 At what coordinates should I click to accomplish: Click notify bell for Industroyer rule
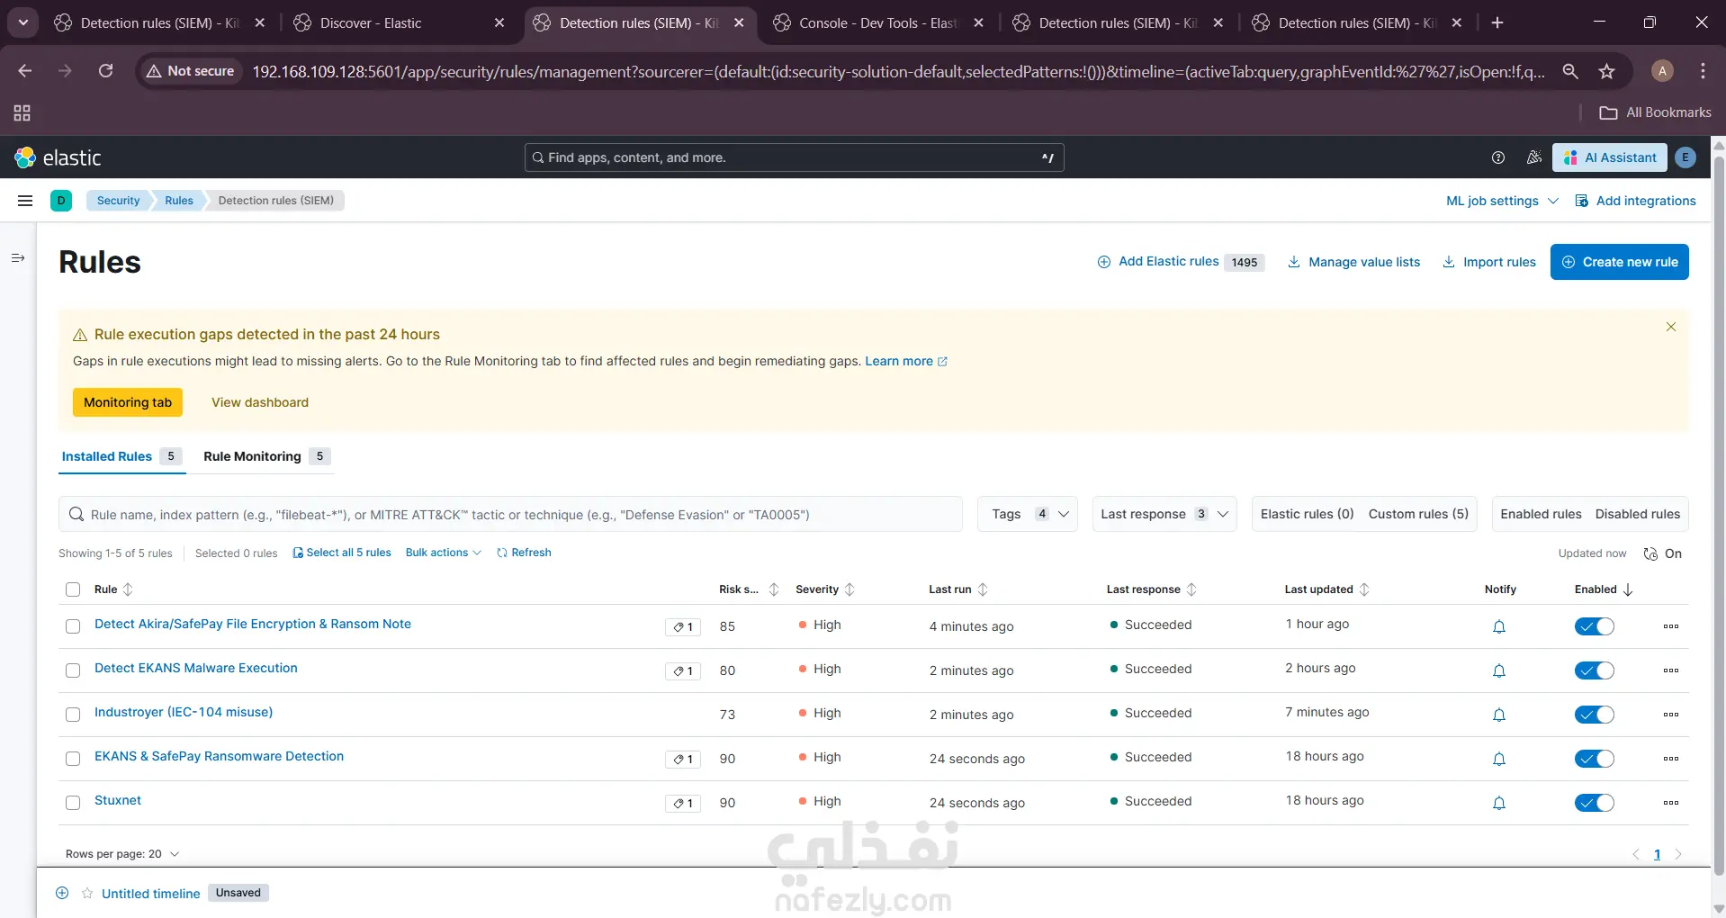coord(1499,715)
